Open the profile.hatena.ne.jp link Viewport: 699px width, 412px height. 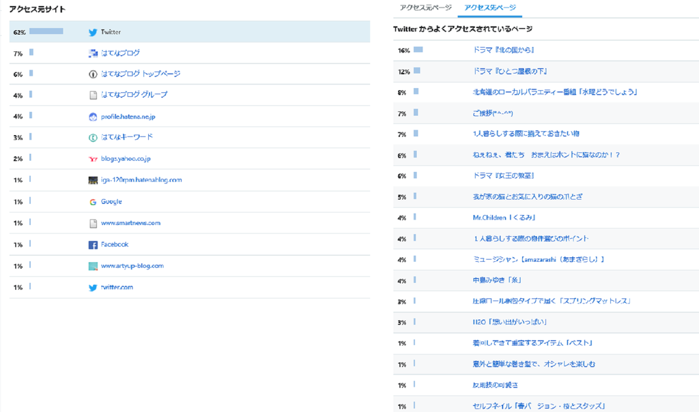click(x=128, y=117)
